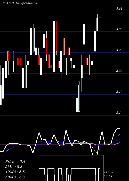The height and width of the screenshot is (181, 129).
Task: Click the 50MA : 3.3 readout
Action: [15, 177]
